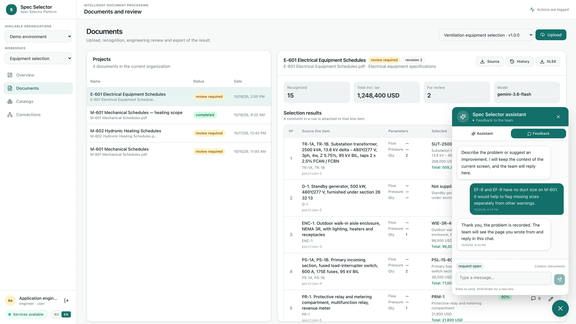
Task: Open M-601 Mechanical Schedules — heating scope
Action: (x=179, y=115)
